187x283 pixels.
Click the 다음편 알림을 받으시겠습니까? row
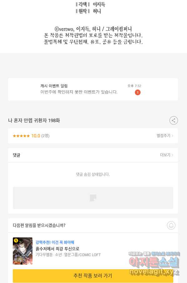pos(93,225)
